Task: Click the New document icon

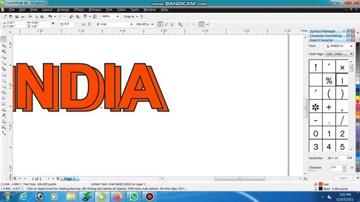Action: (x=5, y=16)
